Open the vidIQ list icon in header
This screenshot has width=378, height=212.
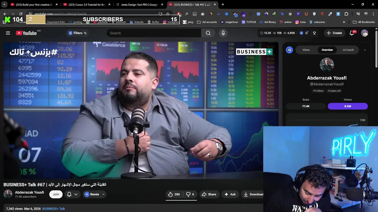307,33
